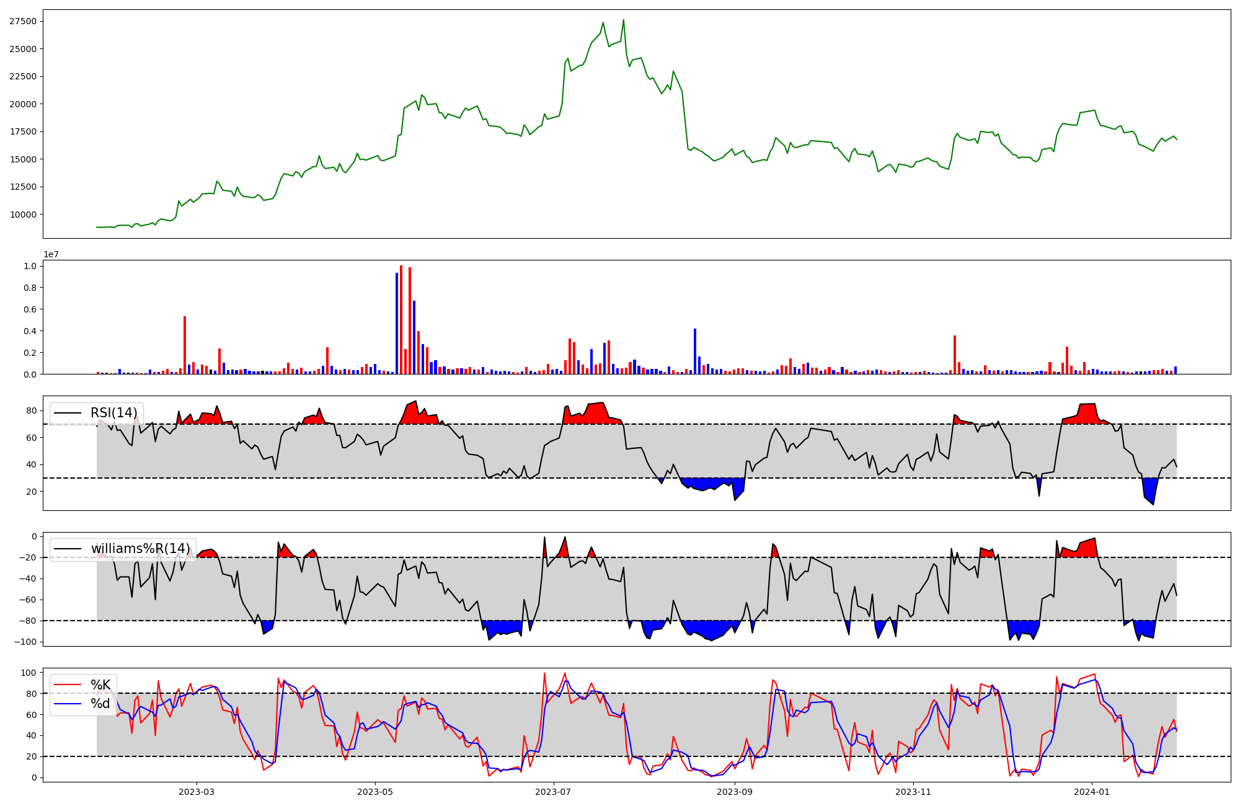Screen dimensions: 1240x806
Task: Click the 2023-05 date label
Action: [374, 792]
